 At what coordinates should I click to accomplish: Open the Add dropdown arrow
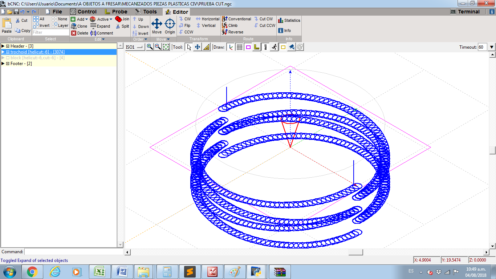pos(86,19)
